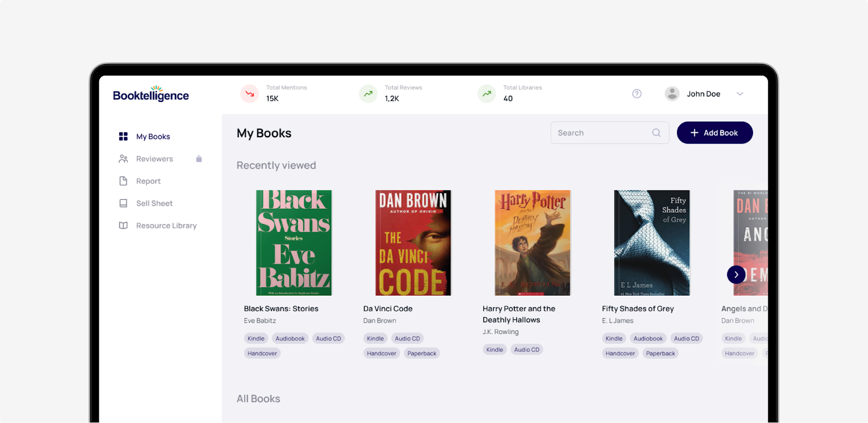Focus the Search input field
Screen dimensions: 868x423
coord(602,133)
